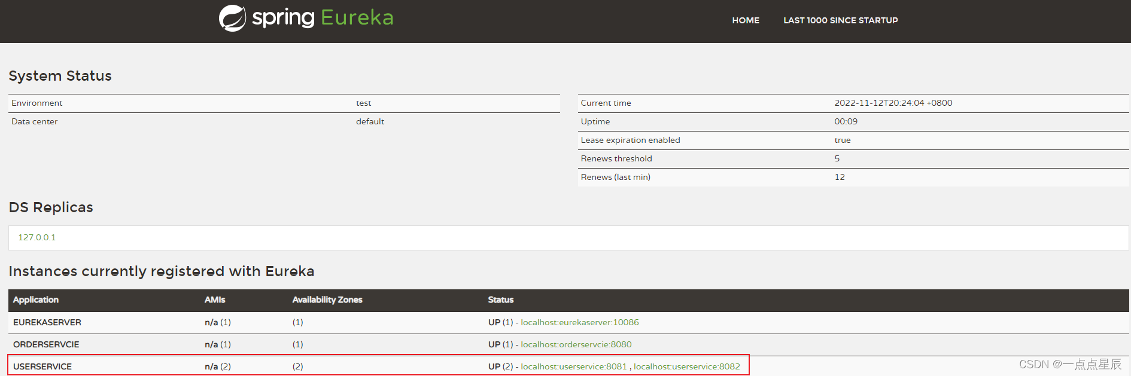Select the Renews (last min) label
The height and width of the screenshot is (376, 1131).
tap(616, 177)
